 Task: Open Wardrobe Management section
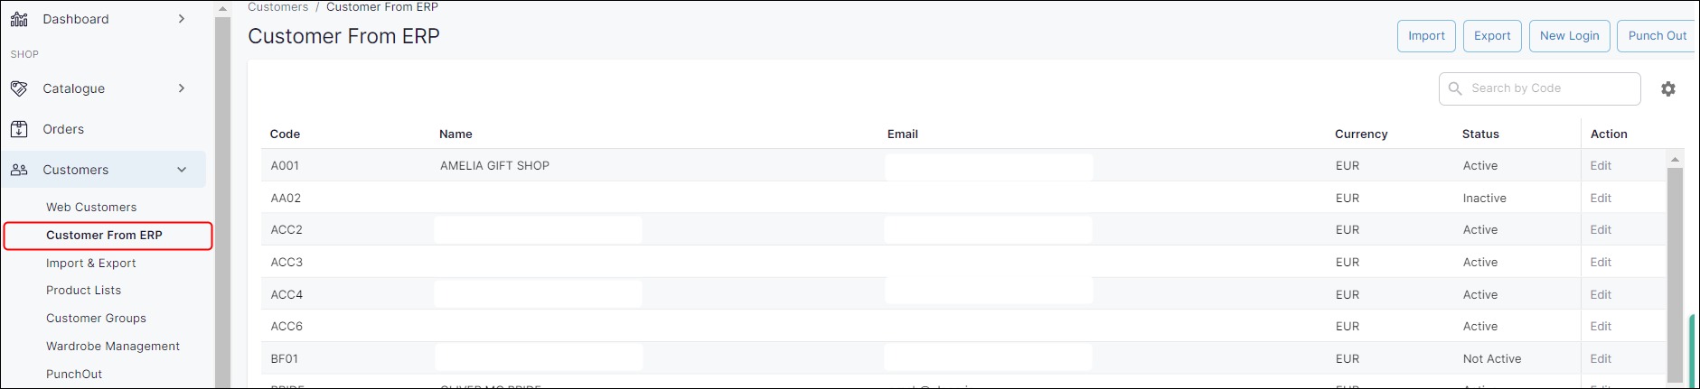(x=113, y=346)
